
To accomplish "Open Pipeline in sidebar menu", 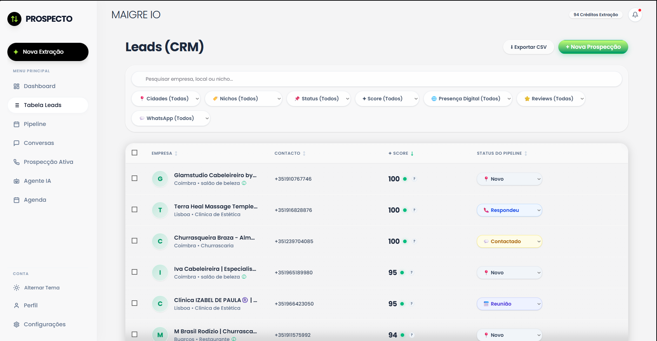I will (x=48, y=124).
